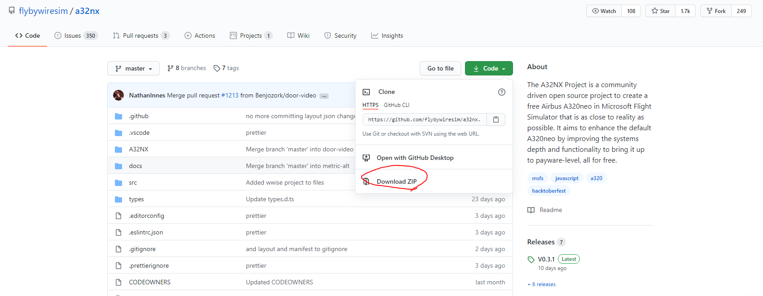Screen dimensions: 763x296
Task: Fork the repository
Action: (716, 11)
